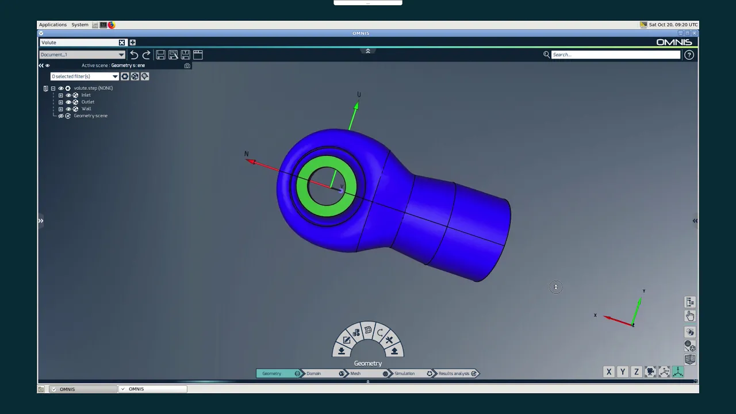
Task: Click the wrench repair tools icon in radial menu
Action: 389,340
